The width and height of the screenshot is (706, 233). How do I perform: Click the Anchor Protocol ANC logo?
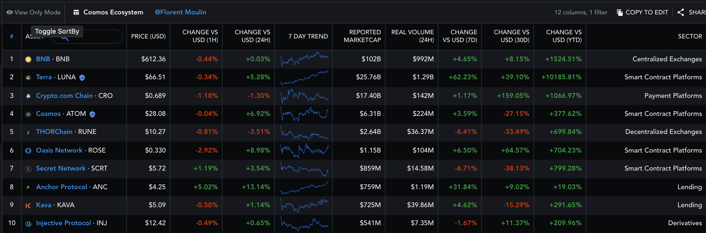pyautogui.click(x=28, y=187)
